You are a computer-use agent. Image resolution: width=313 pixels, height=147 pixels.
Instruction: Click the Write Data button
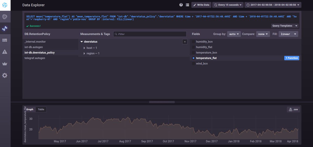click(201, 5)
